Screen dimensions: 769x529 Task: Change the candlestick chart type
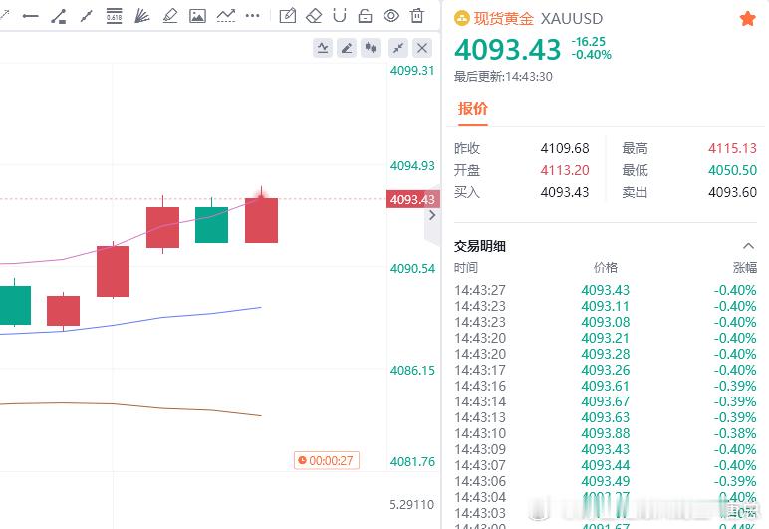coord(371,48)
